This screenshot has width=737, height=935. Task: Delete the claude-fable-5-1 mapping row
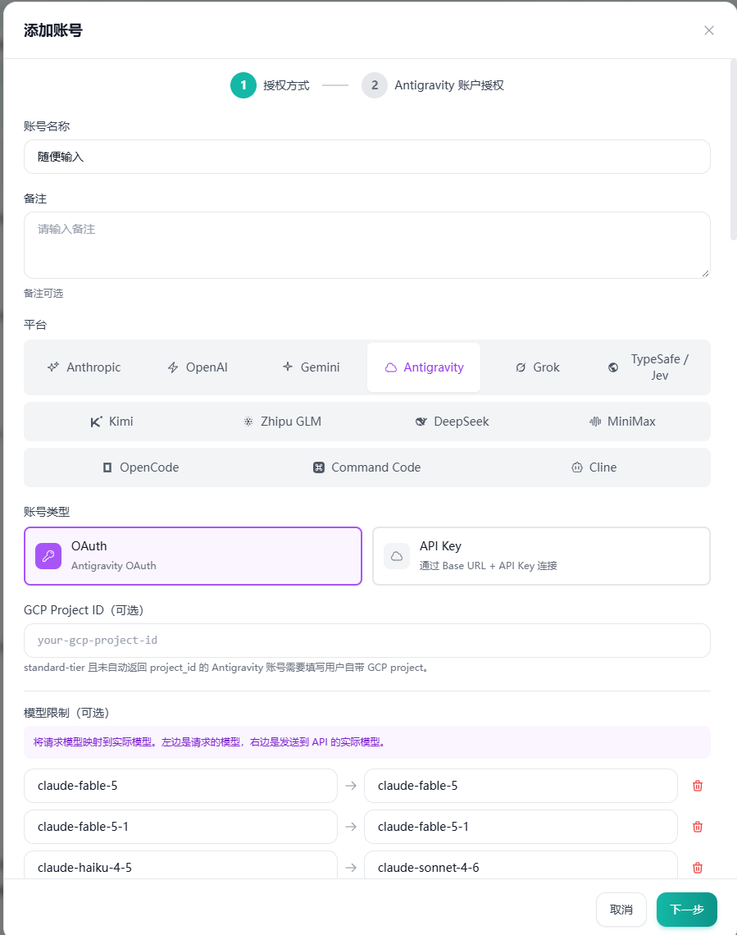pyautogui.click(x=698, y=827)
